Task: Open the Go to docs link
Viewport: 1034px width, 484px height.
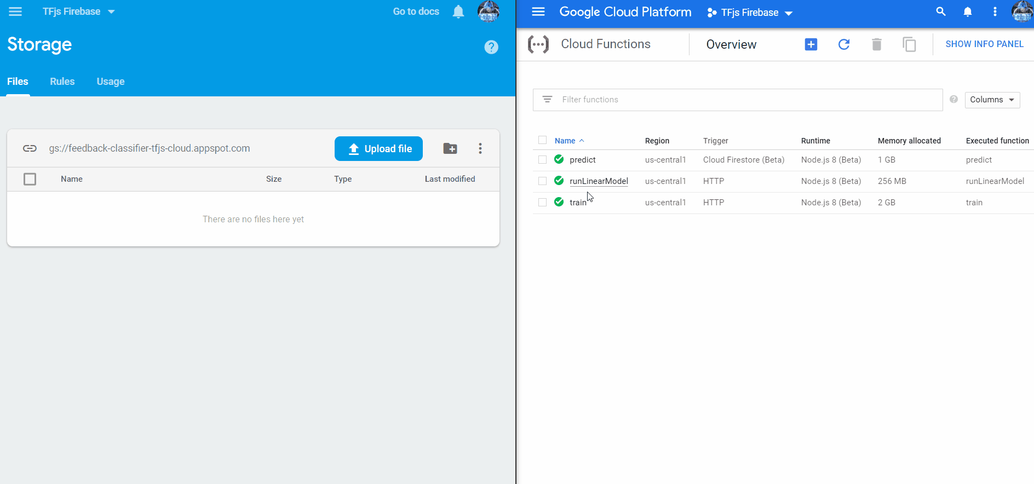Action: point(416,11)
